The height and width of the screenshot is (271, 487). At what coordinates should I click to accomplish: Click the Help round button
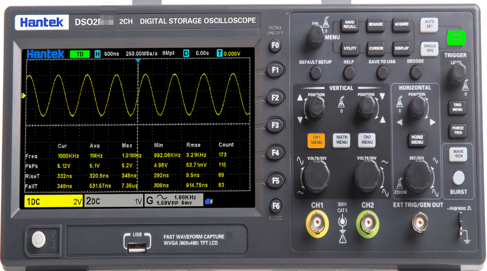pyautogui.click(x=349, y=73)
